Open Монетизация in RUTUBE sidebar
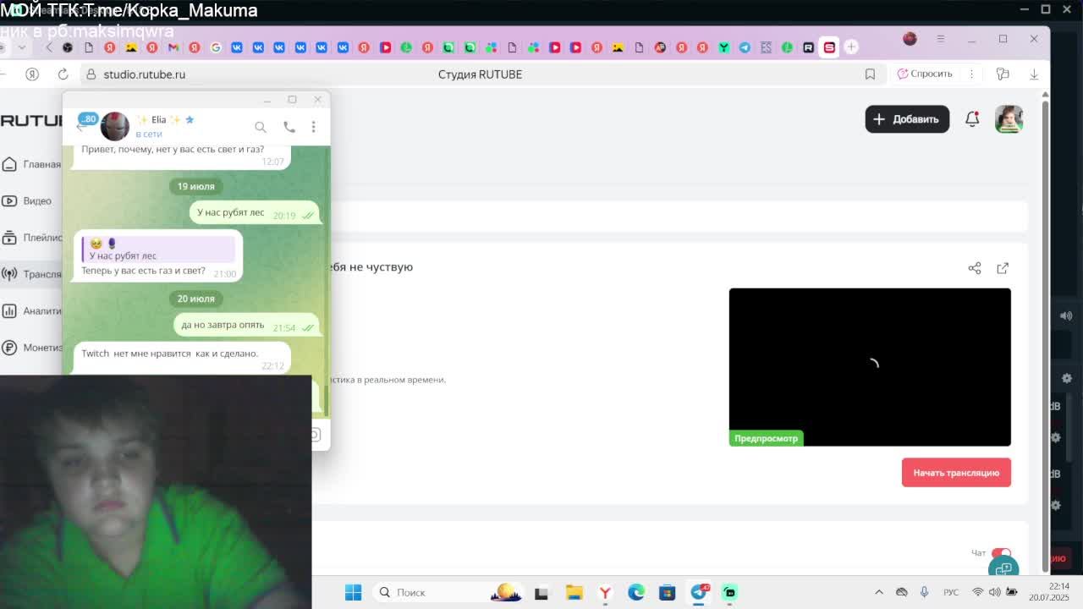1083x609 pixels. 31,348
